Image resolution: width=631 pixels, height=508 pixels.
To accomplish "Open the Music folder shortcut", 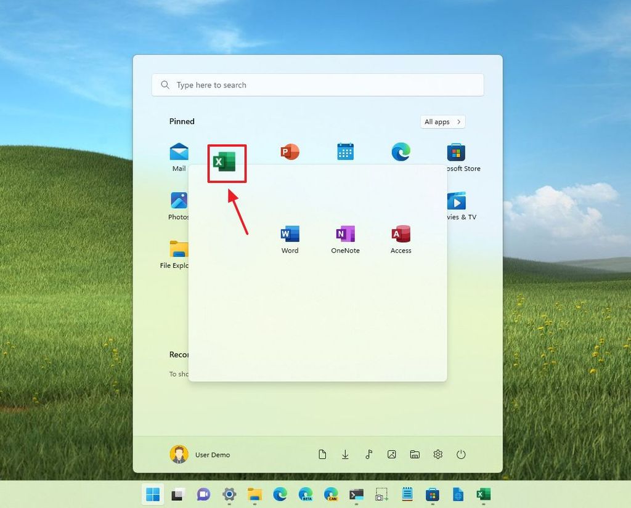I will point(368,454).
